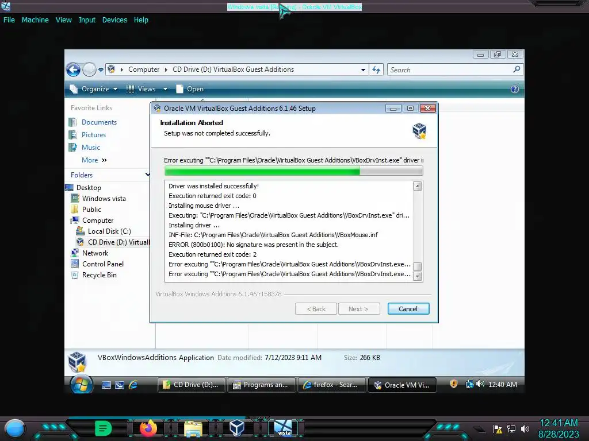The height and width of the screenshot is (441, 589).
Task: Launch Firefox from the host dock
Action: pos(148,428)
